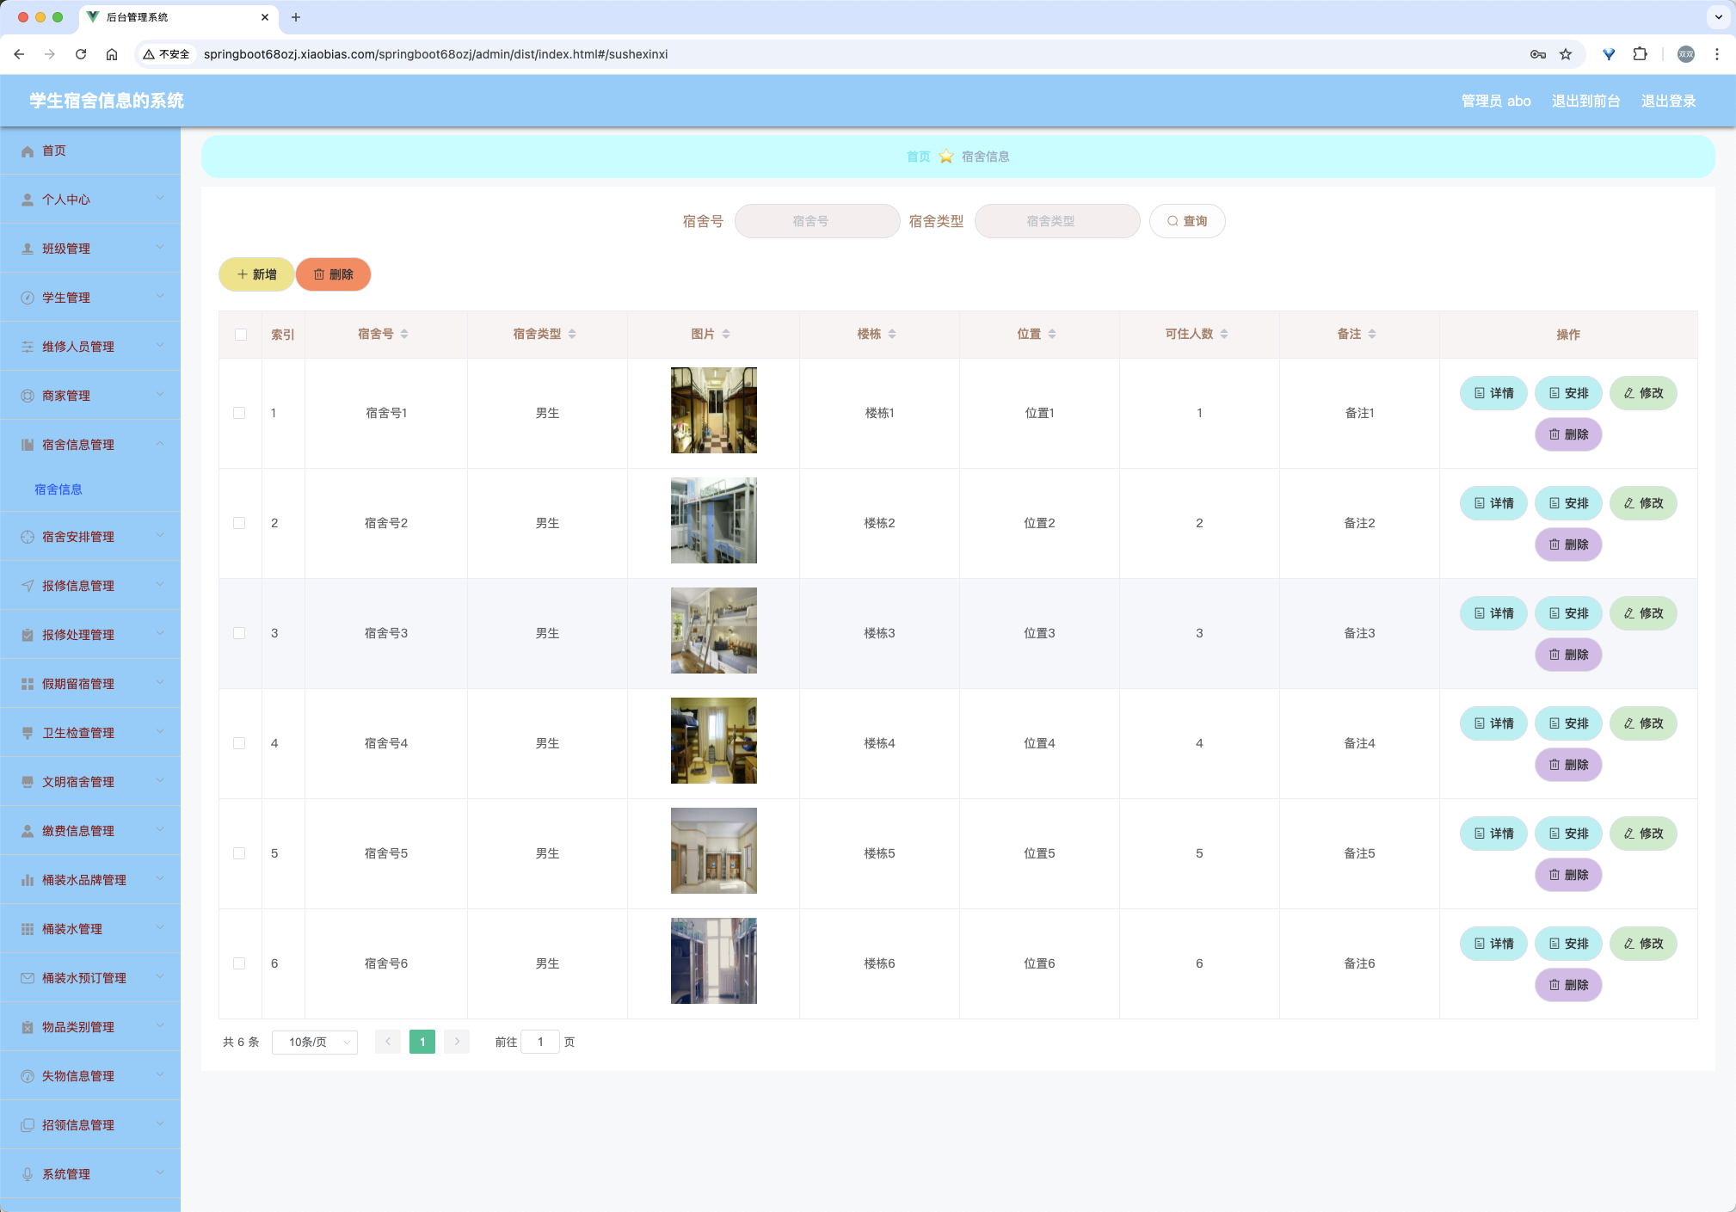Bookmark this page with the star icon
1736x1212 pixels.
click(1566, 54)
